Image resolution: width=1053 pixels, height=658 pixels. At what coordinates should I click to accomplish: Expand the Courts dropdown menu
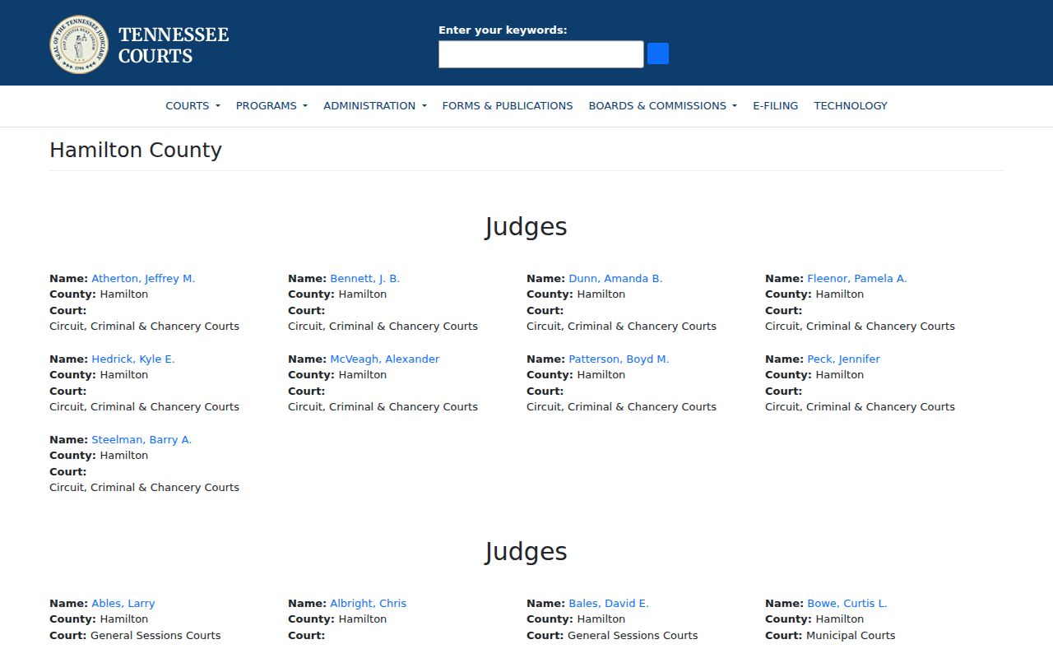click(x=193, y=105)
